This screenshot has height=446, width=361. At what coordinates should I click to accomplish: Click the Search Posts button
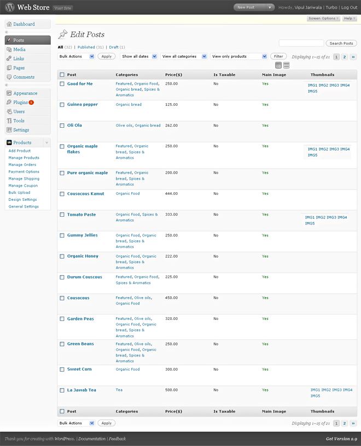point(341,43)
